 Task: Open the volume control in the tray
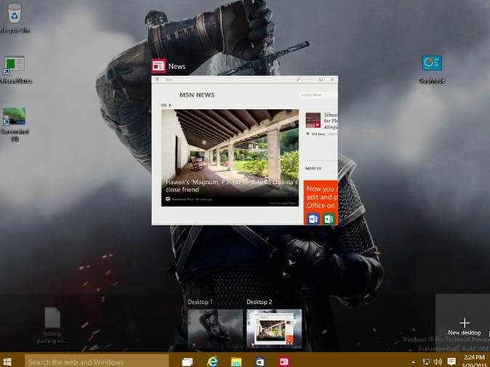(438, 362)
